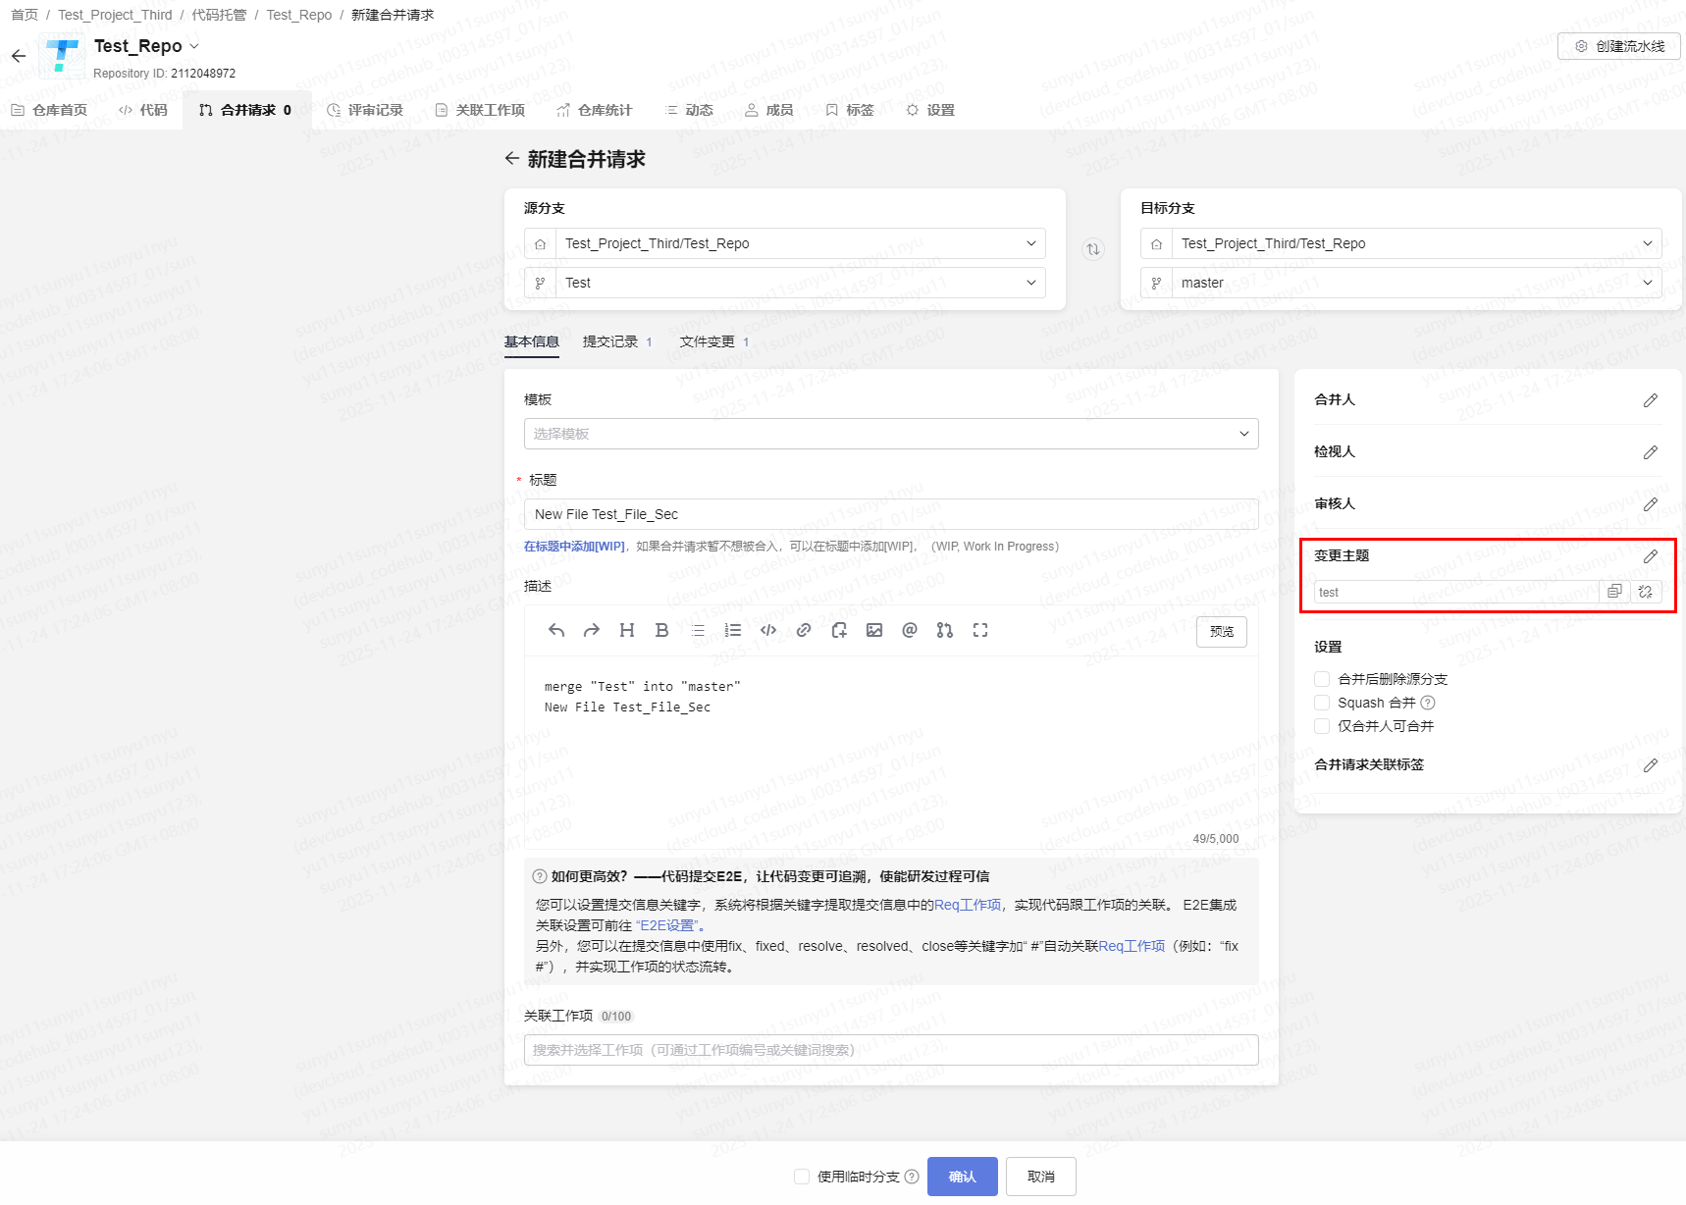Swap source and target branches
Viewport: 1686px width, 1205px height.
pos(1093,249)
